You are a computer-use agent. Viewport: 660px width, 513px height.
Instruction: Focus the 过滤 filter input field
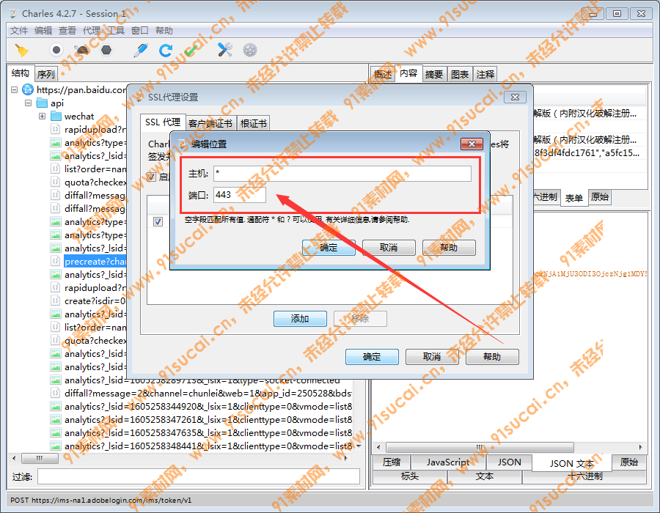198,477
